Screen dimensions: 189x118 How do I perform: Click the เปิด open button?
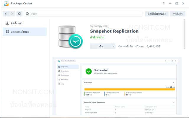101,46
